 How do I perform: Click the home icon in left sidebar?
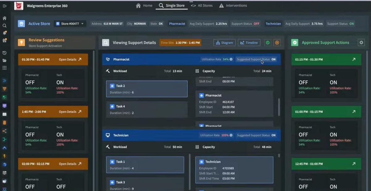(x=4, y=18)
